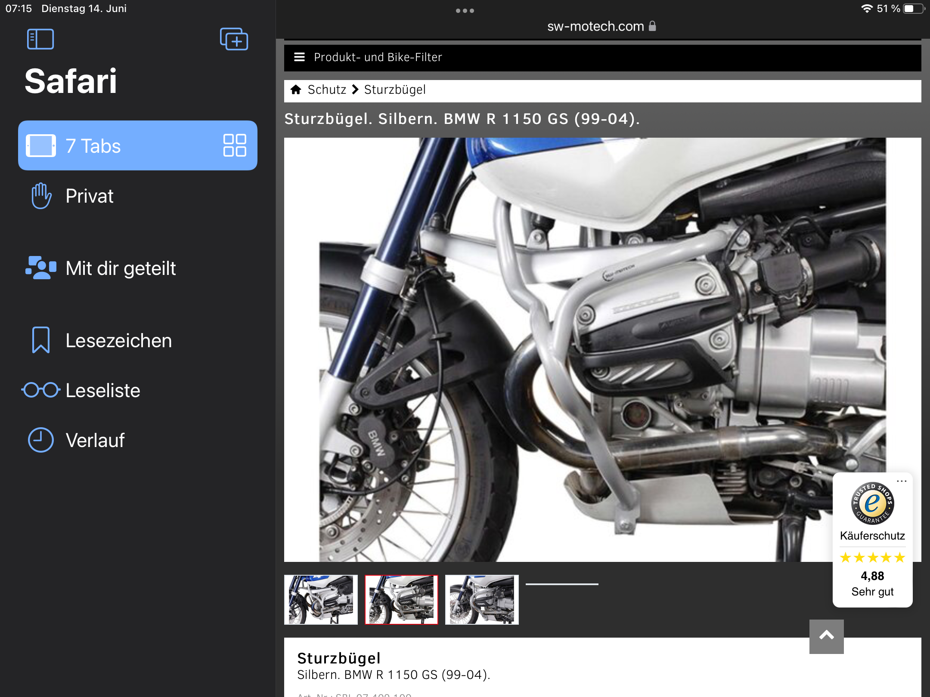Click the shared-with-you people icon
The image size is (930, 697).
(x=41, y=268)
